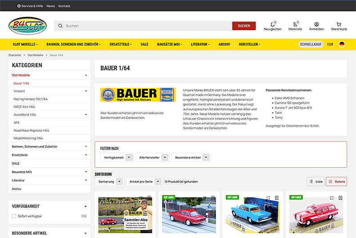Open the red station wagon product thumbnail

316,215
